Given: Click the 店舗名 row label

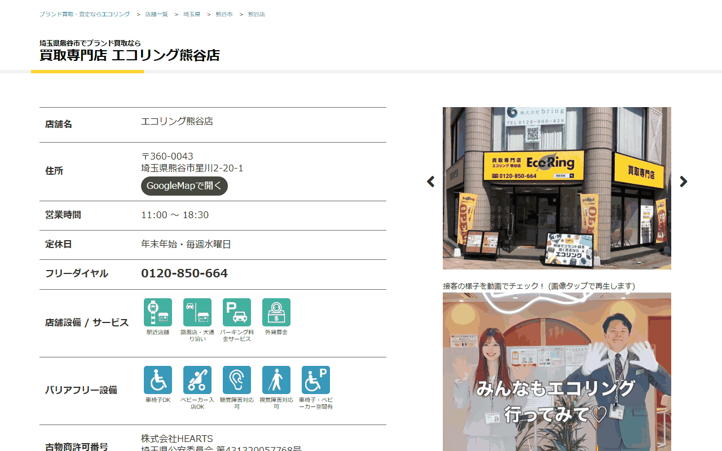Looking at the screenshot, I should tap(59, 124).
